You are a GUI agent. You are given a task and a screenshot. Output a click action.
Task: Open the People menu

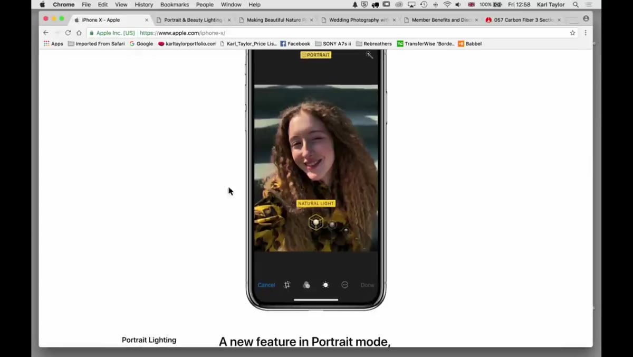[205, 5]
